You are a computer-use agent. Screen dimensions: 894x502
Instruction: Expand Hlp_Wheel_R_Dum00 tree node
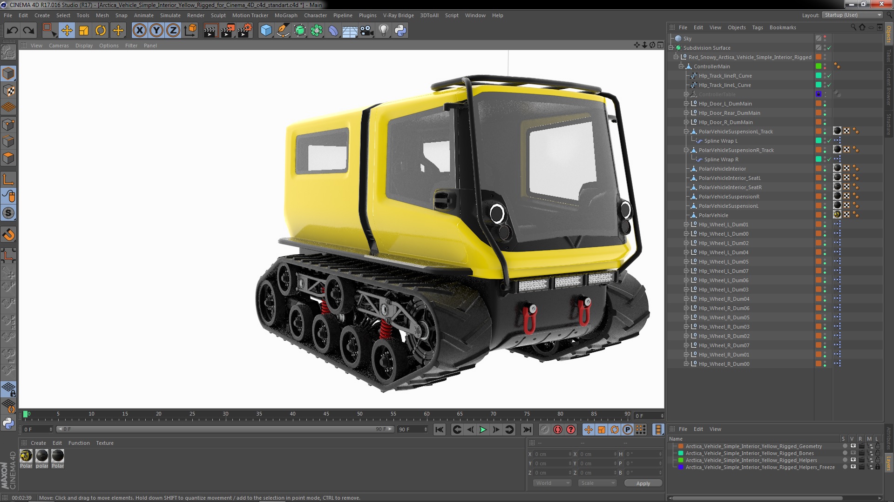tap(686, 364)
